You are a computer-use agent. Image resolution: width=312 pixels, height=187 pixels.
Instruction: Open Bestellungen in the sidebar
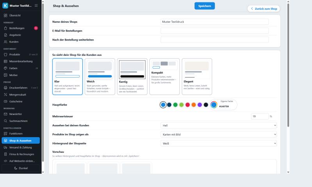pyautogui.click(x=21, y=28)
